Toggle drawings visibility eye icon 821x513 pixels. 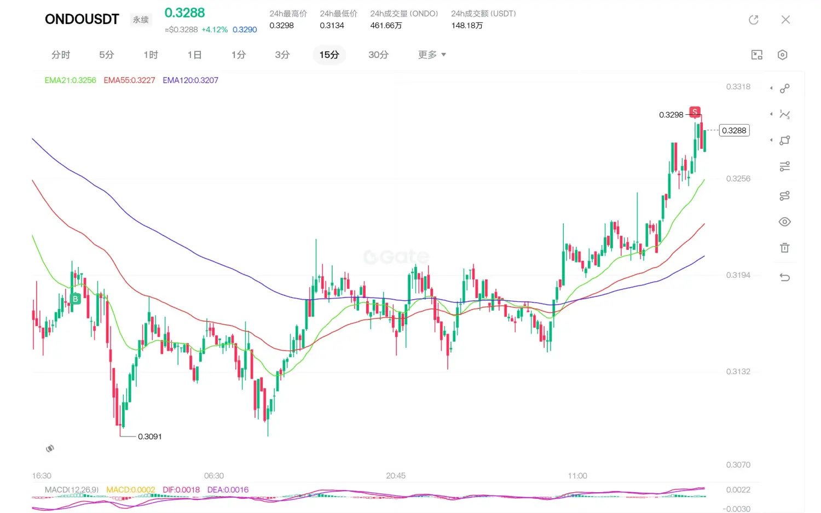click(784, 221)
